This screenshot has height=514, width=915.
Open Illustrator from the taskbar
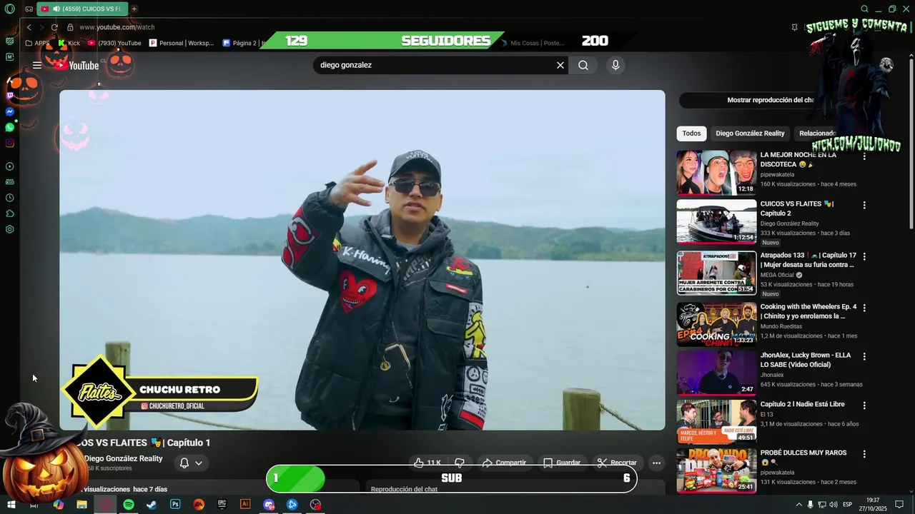245,505
